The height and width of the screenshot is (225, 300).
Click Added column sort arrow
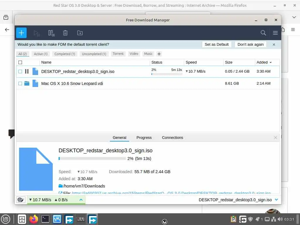pos(270,62)
